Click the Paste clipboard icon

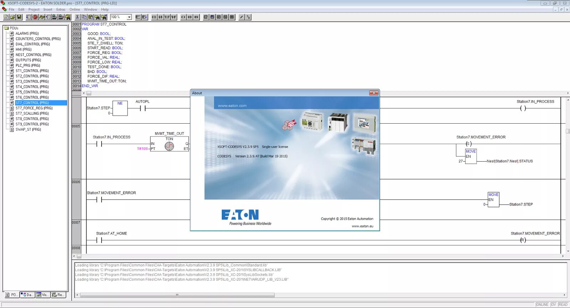click(90, 17)
